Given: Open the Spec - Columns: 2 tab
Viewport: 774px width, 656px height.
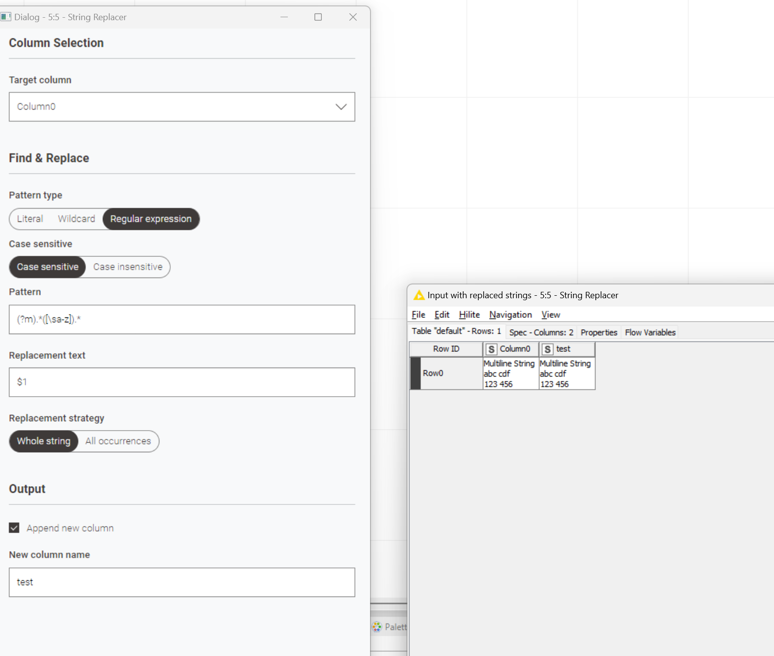Looking at the screenshot, I should coord(541,333).
